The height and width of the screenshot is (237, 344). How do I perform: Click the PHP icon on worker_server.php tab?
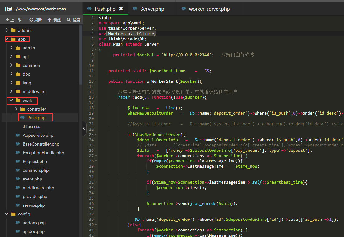tap(184, 9)
